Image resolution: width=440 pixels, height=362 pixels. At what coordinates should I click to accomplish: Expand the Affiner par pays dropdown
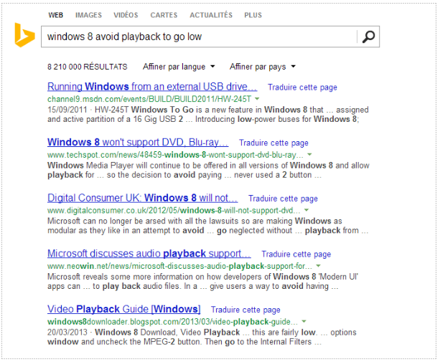click(x=263, y=67)
